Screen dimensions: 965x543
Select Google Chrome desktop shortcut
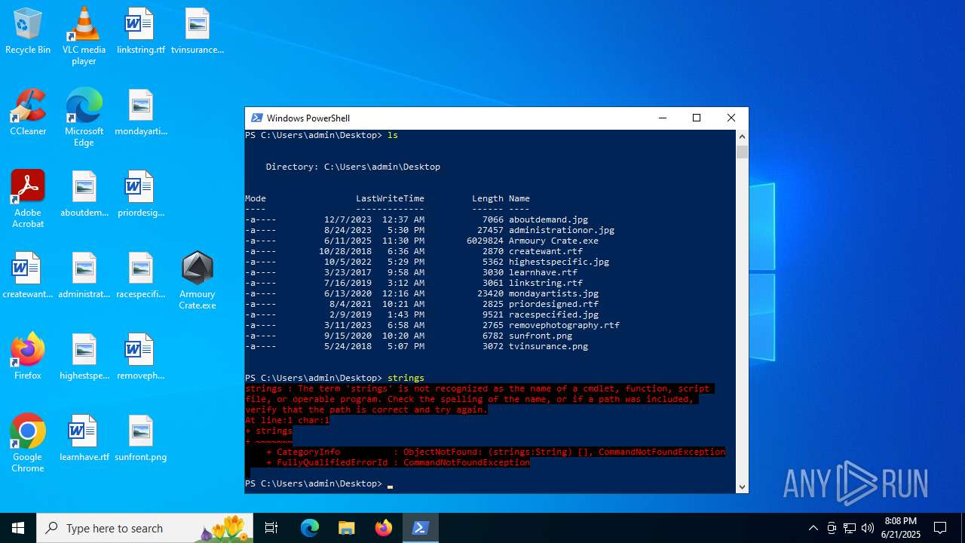point(28,443)
